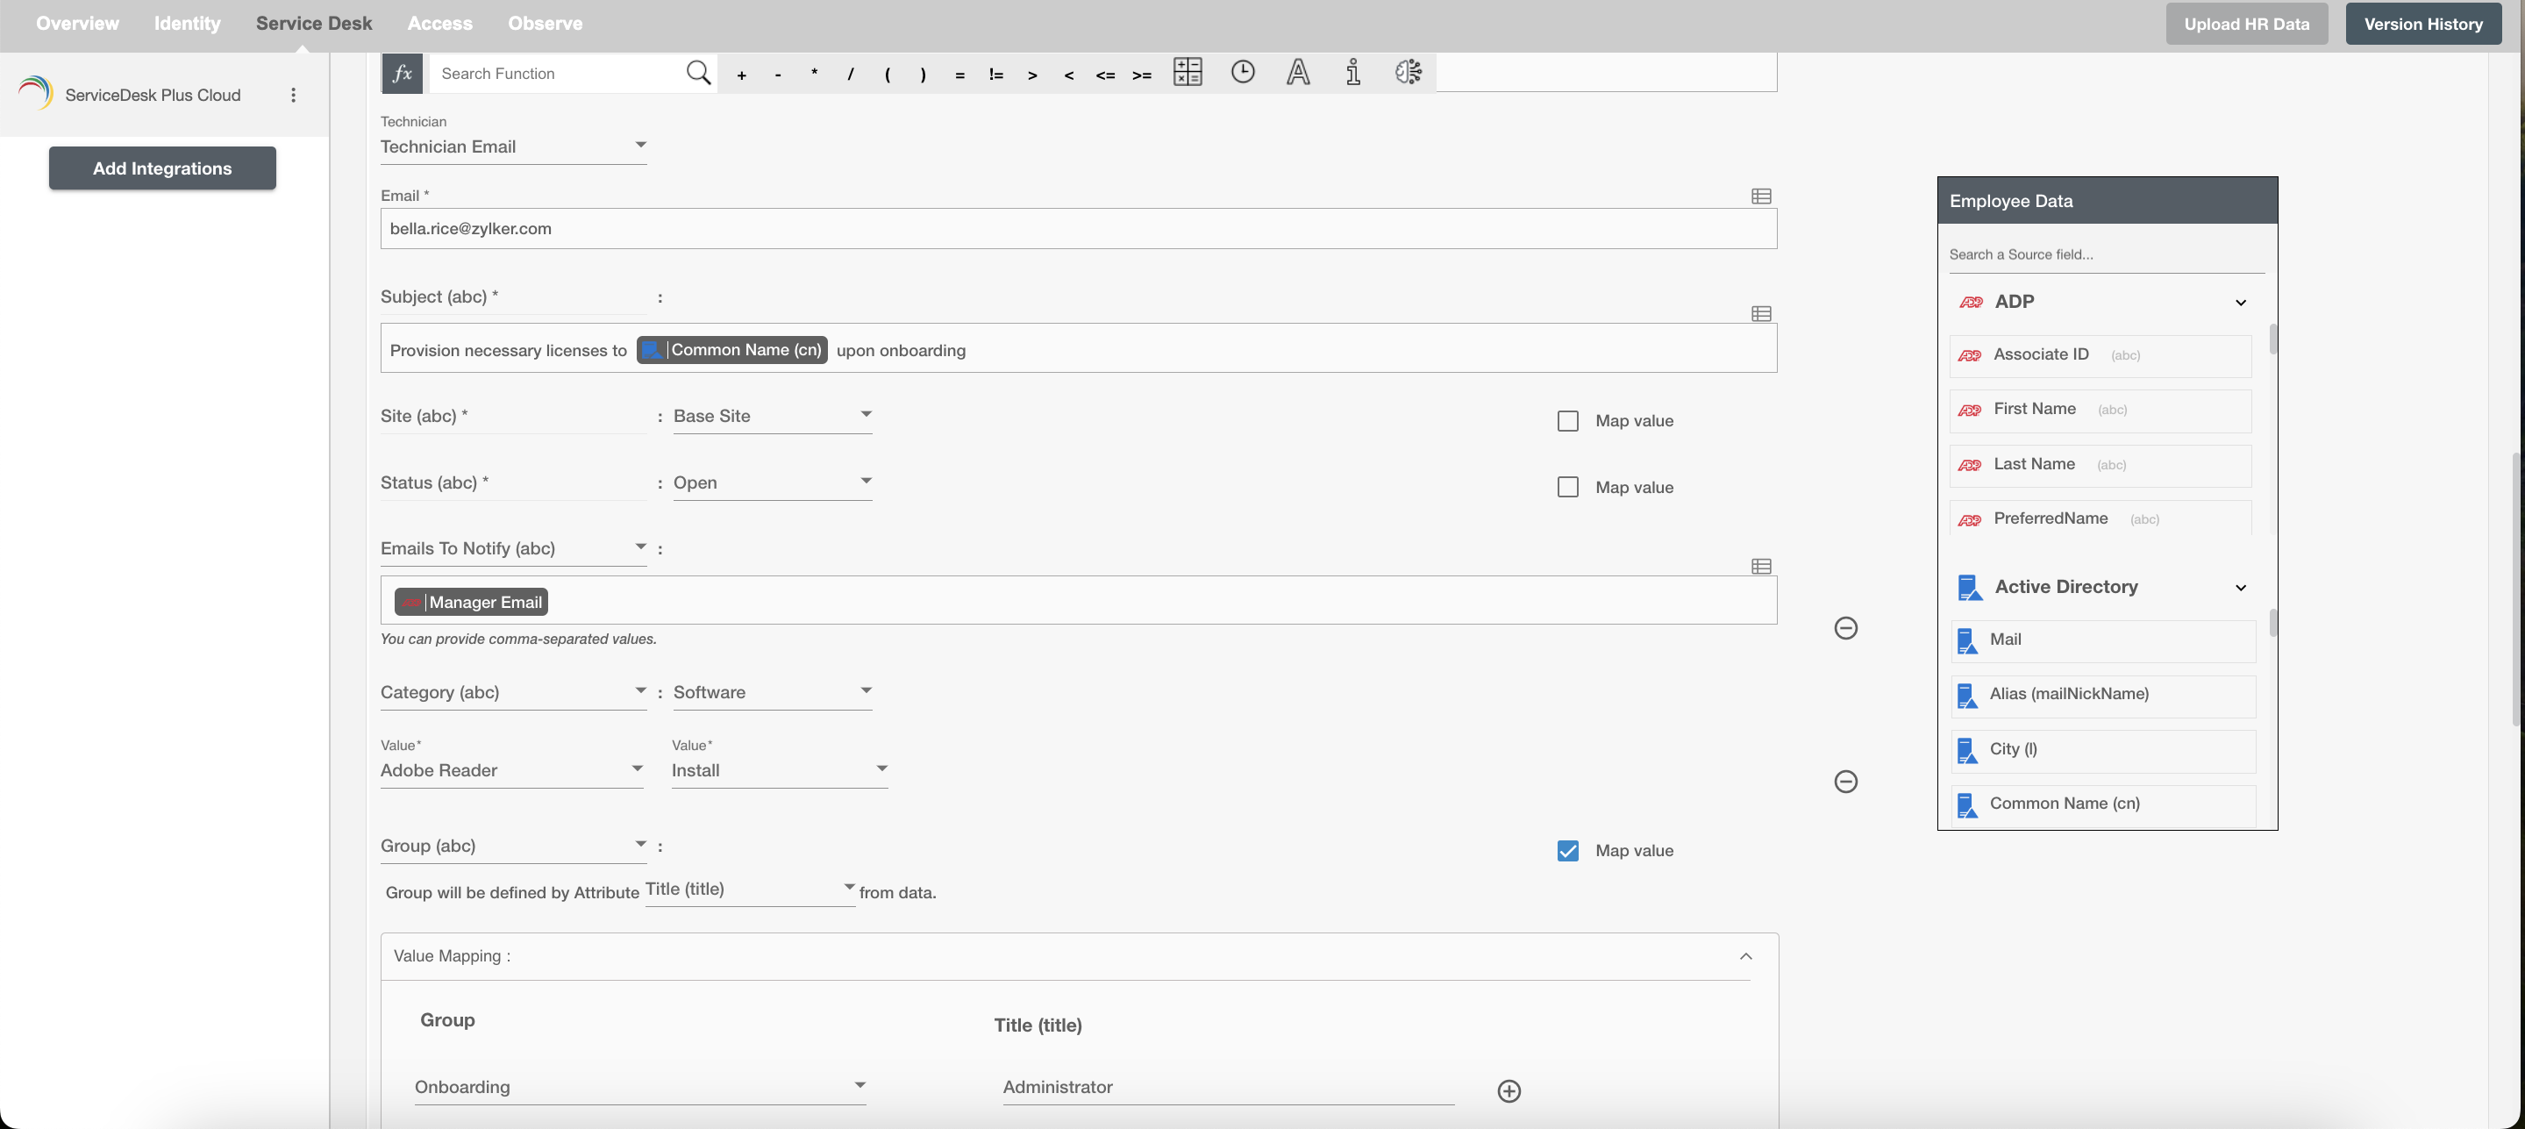This screenshot has height=1129, width=2525.
Task: Open ServiceDesk Plus Cloud three-dot menu
Action: pyautogui.click(x=293, y=95)
